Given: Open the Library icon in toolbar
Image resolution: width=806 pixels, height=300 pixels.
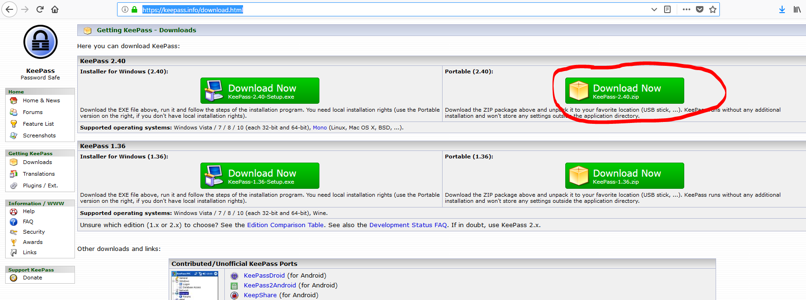Looking at the screenshot, I should 797,9.
